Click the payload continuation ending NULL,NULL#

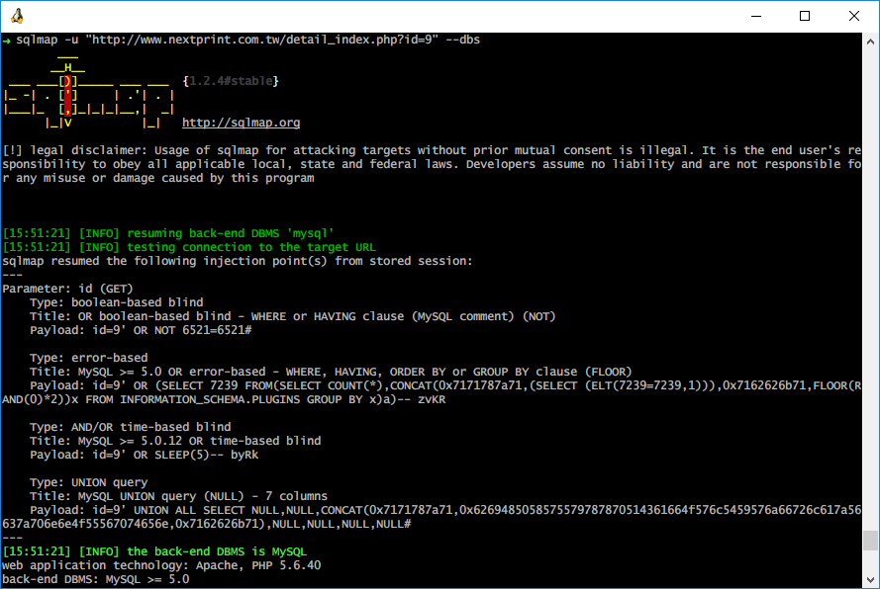[x=207, y=524]
